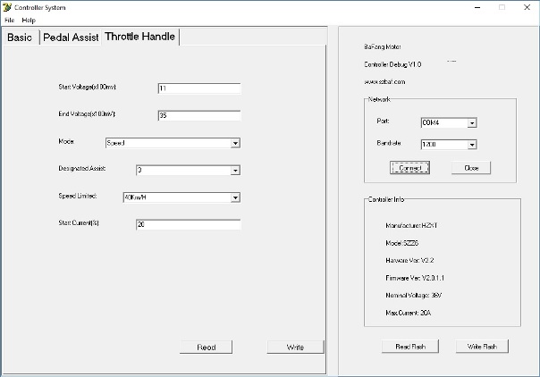Open the Port dropdown showing COM4

[x=449, y=122]
